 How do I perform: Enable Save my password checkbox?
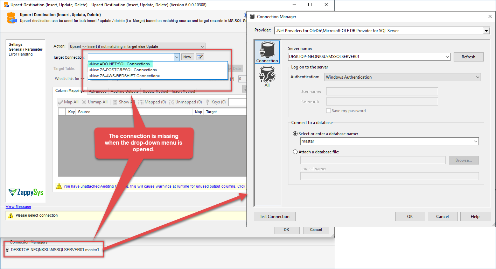328,111
